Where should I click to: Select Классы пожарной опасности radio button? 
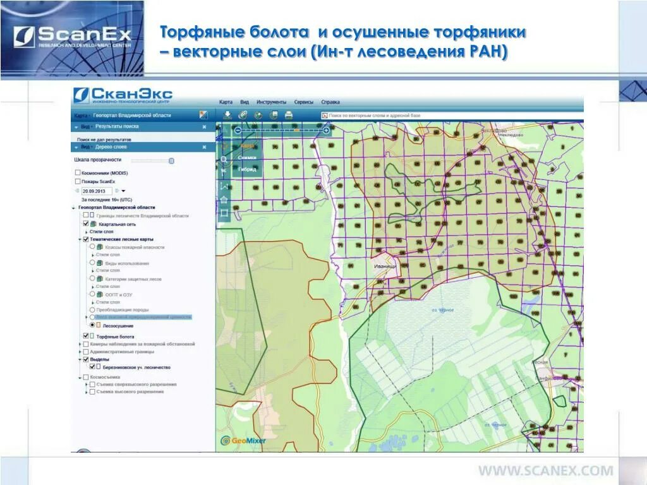[x=92, y=247]
